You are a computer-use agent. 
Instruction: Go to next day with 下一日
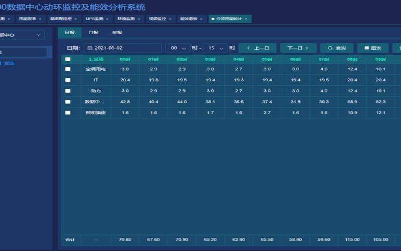coord(298,48)
